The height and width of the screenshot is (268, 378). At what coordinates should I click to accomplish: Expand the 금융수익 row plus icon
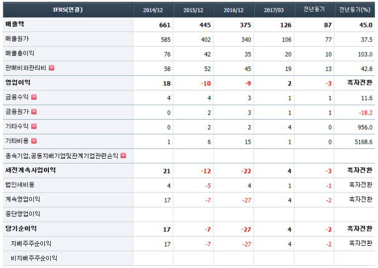34,97
